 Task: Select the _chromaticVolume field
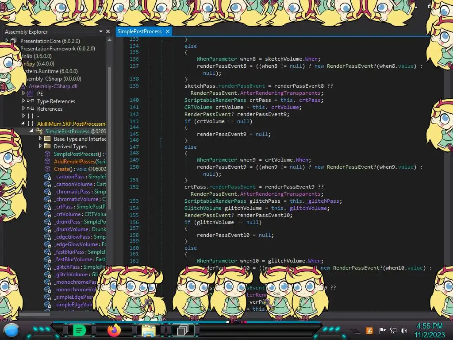80,199
